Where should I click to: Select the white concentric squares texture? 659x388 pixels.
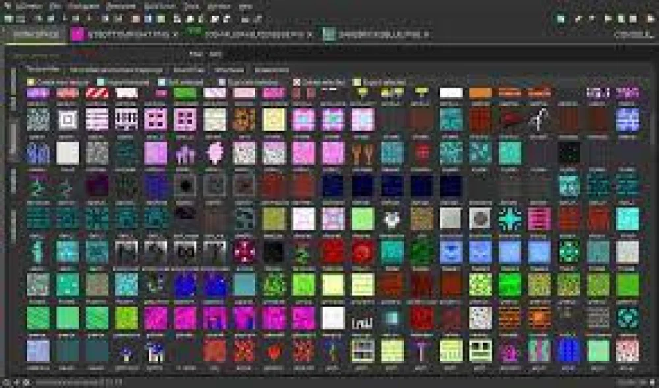click(68, 119)
